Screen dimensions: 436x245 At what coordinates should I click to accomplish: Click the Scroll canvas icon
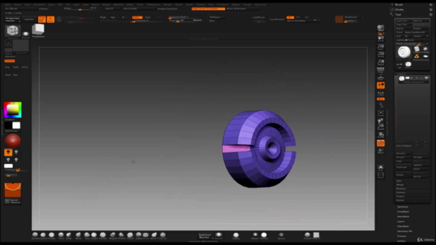[381, 39]
